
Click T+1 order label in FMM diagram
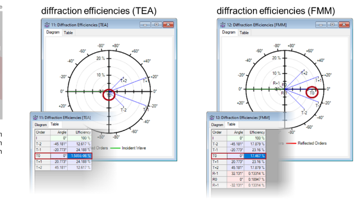[x=318, y=80]
